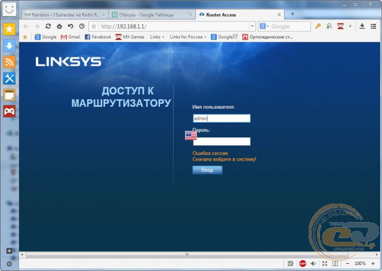382x271 pixels.
Task: Open the sidebar settings gear
Action: (x=10, y=264)
